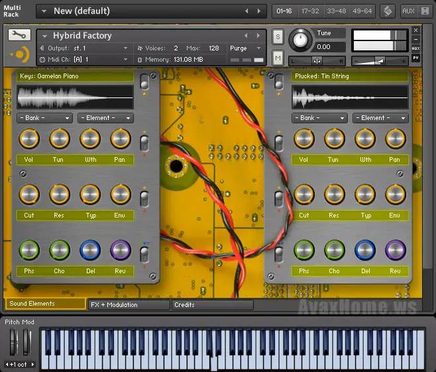Open left panel Bank dropdown
Screen dimensions: 436x372
[45, 118]
